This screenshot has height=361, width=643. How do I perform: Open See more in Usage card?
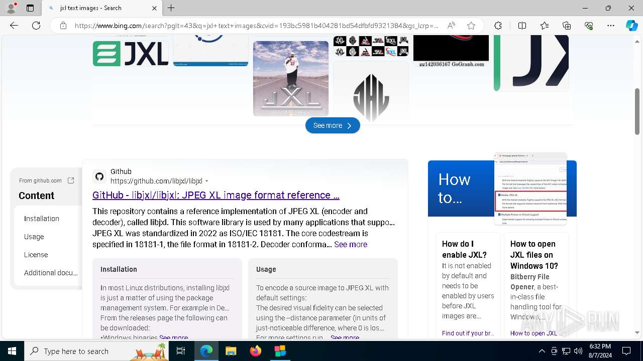tap(345, 337)
